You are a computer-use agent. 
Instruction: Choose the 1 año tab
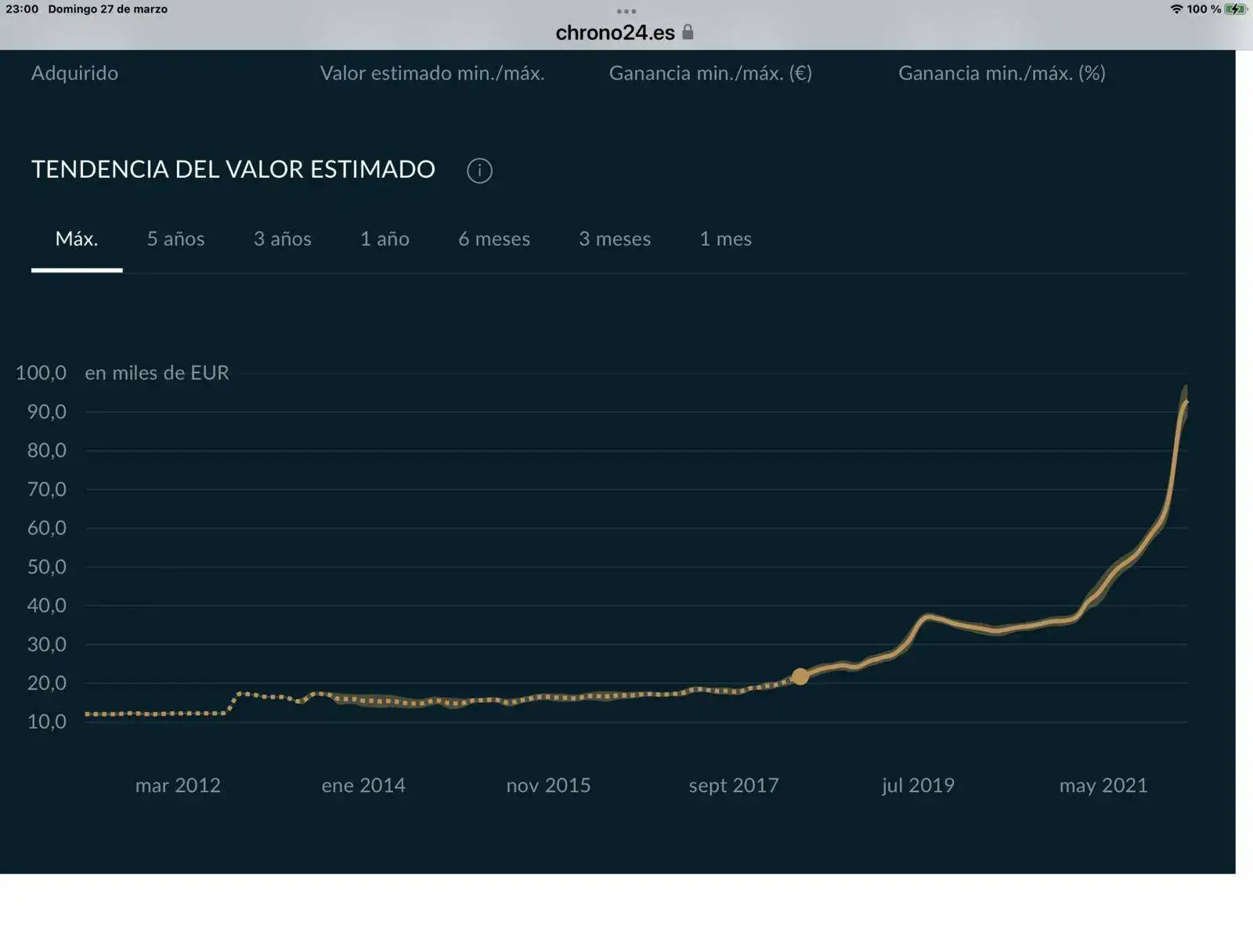(385, 239)
